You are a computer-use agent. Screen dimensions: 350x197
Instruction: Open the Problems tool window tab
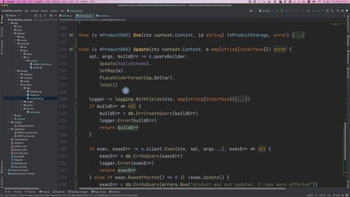tap(30, 192)
